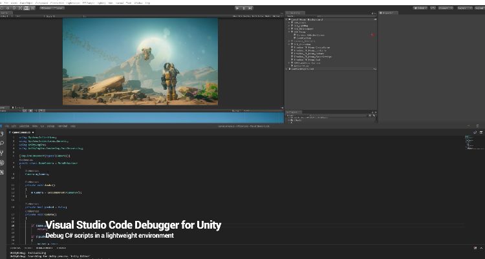Click split editor icon in VS Code
485x259 pixels.
coord(481,132)
